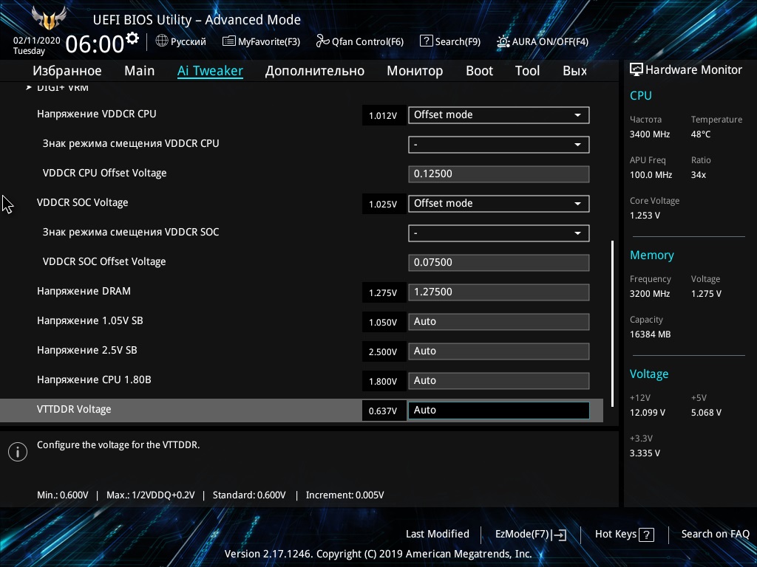Switch to EzMode(F7)

click(x=522, y=534)
